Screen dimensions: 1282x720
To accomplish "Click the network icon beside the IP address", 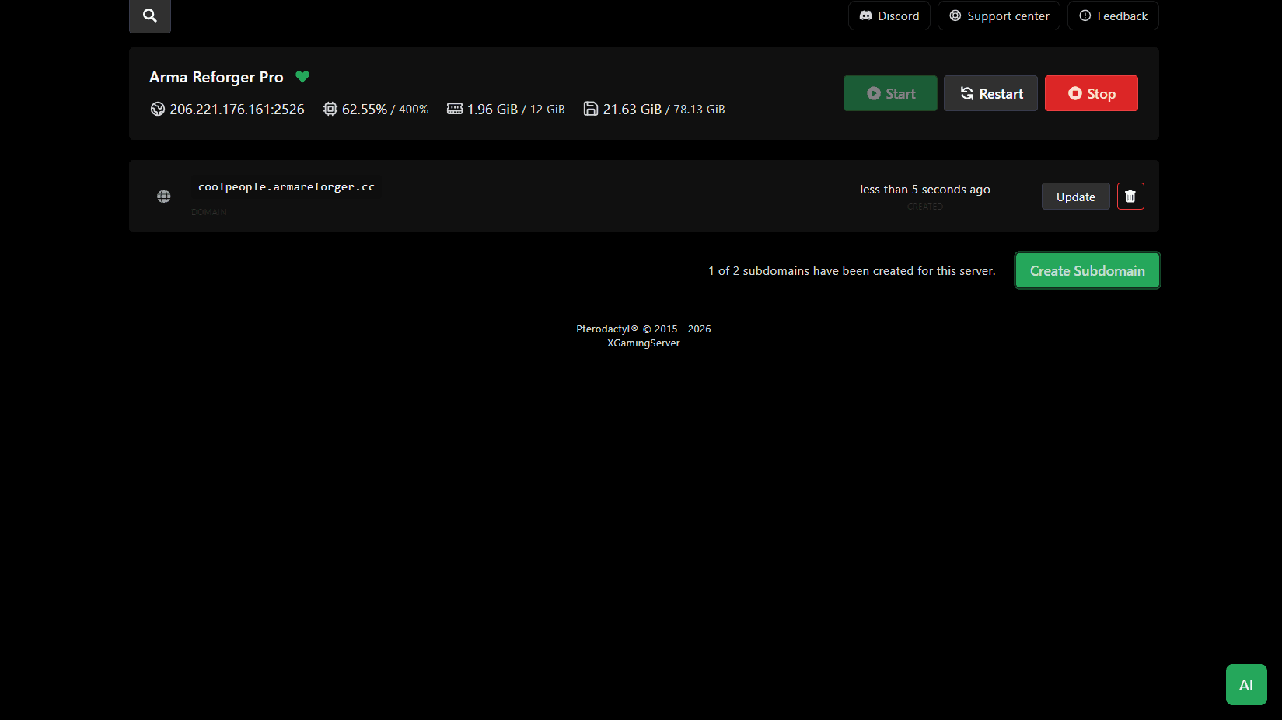I will pyautogui.click(x=158, y=110).
